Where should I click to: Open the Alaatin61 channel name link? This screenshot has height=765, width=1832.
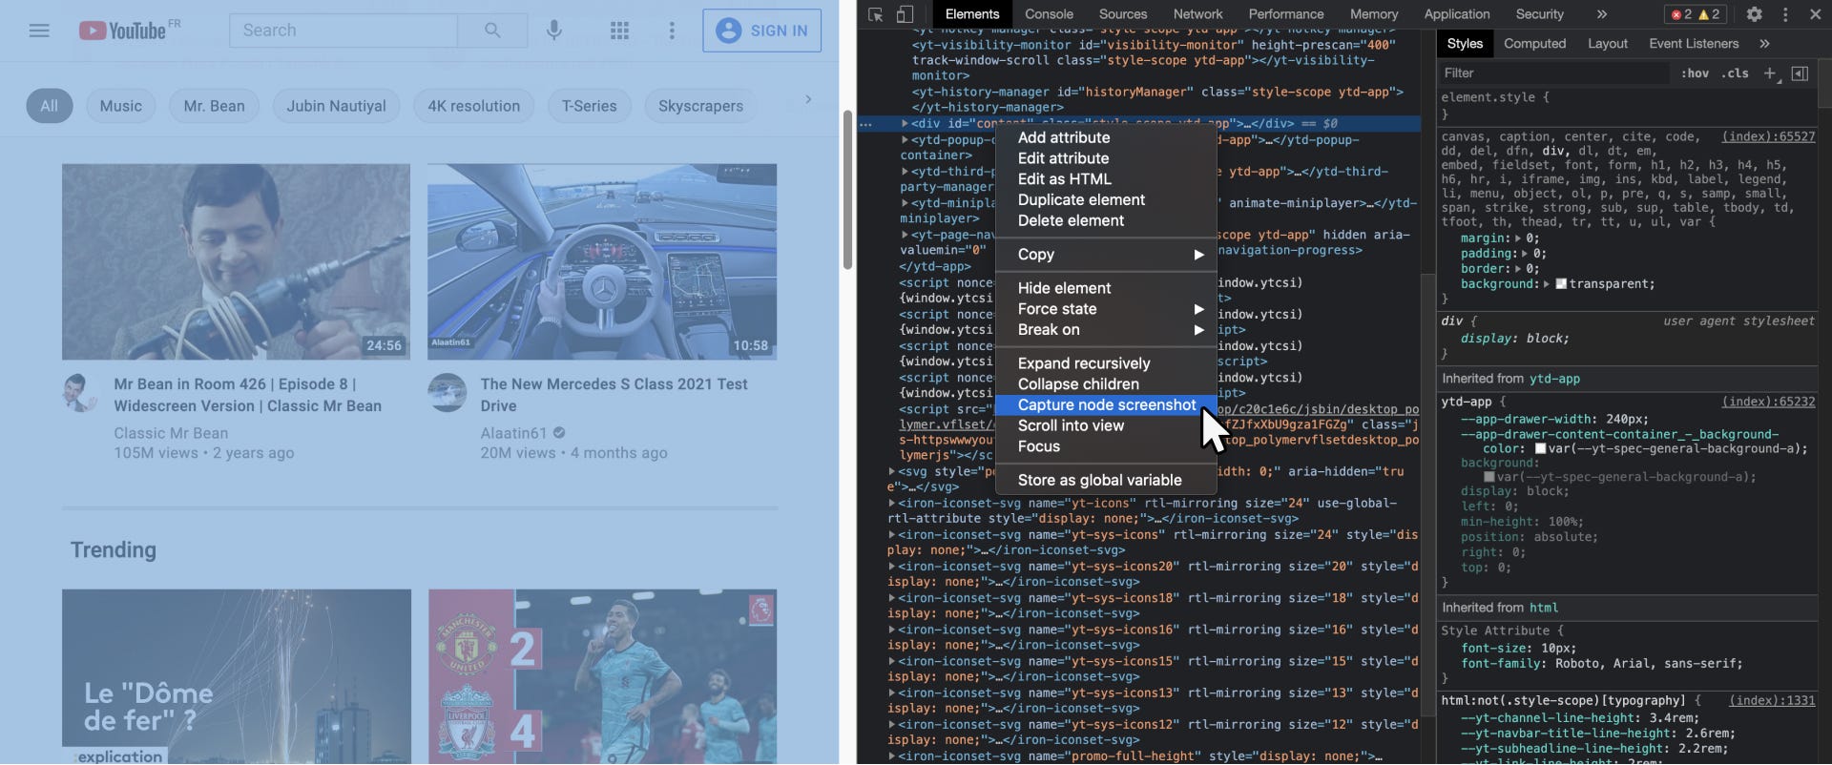pos(513,433)
